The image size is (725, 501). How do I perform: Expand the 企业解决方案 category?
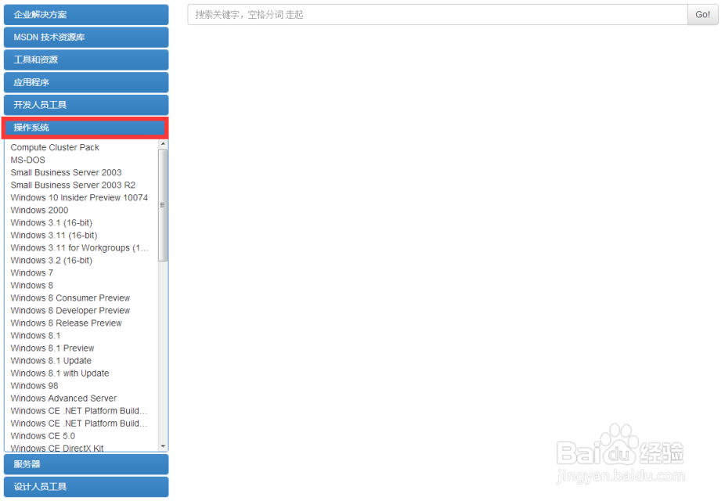[x=86, y=15]
